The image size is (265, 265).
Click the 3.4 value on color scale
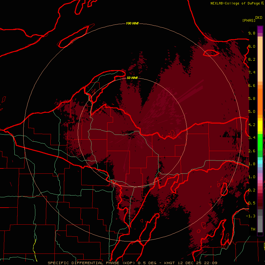pyautogui.click(x=252, y=138)
